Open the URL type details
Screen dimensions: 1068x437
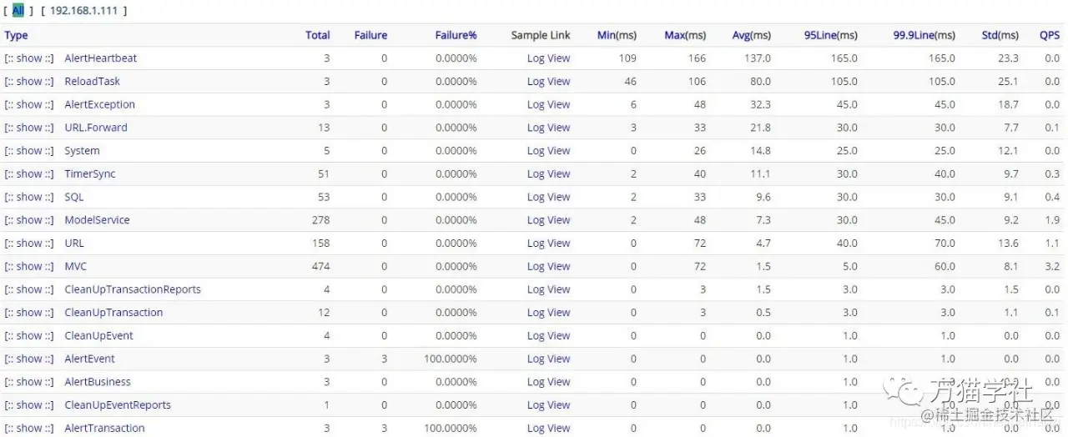click(74, 244)
